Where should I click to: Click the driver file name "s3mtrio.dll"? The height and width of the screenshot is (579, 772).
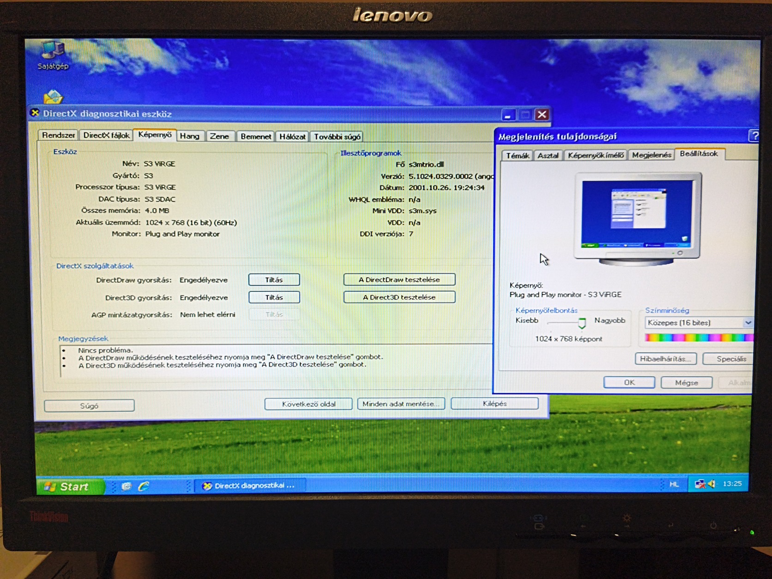426,164
